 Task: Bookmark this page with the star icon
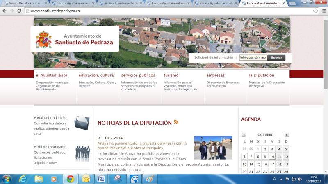pos(316,11)
